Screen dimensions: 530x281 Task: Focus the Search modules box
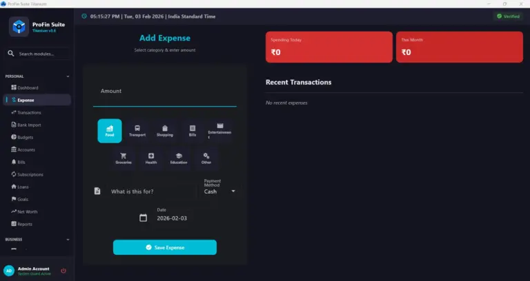click(38, 54)
